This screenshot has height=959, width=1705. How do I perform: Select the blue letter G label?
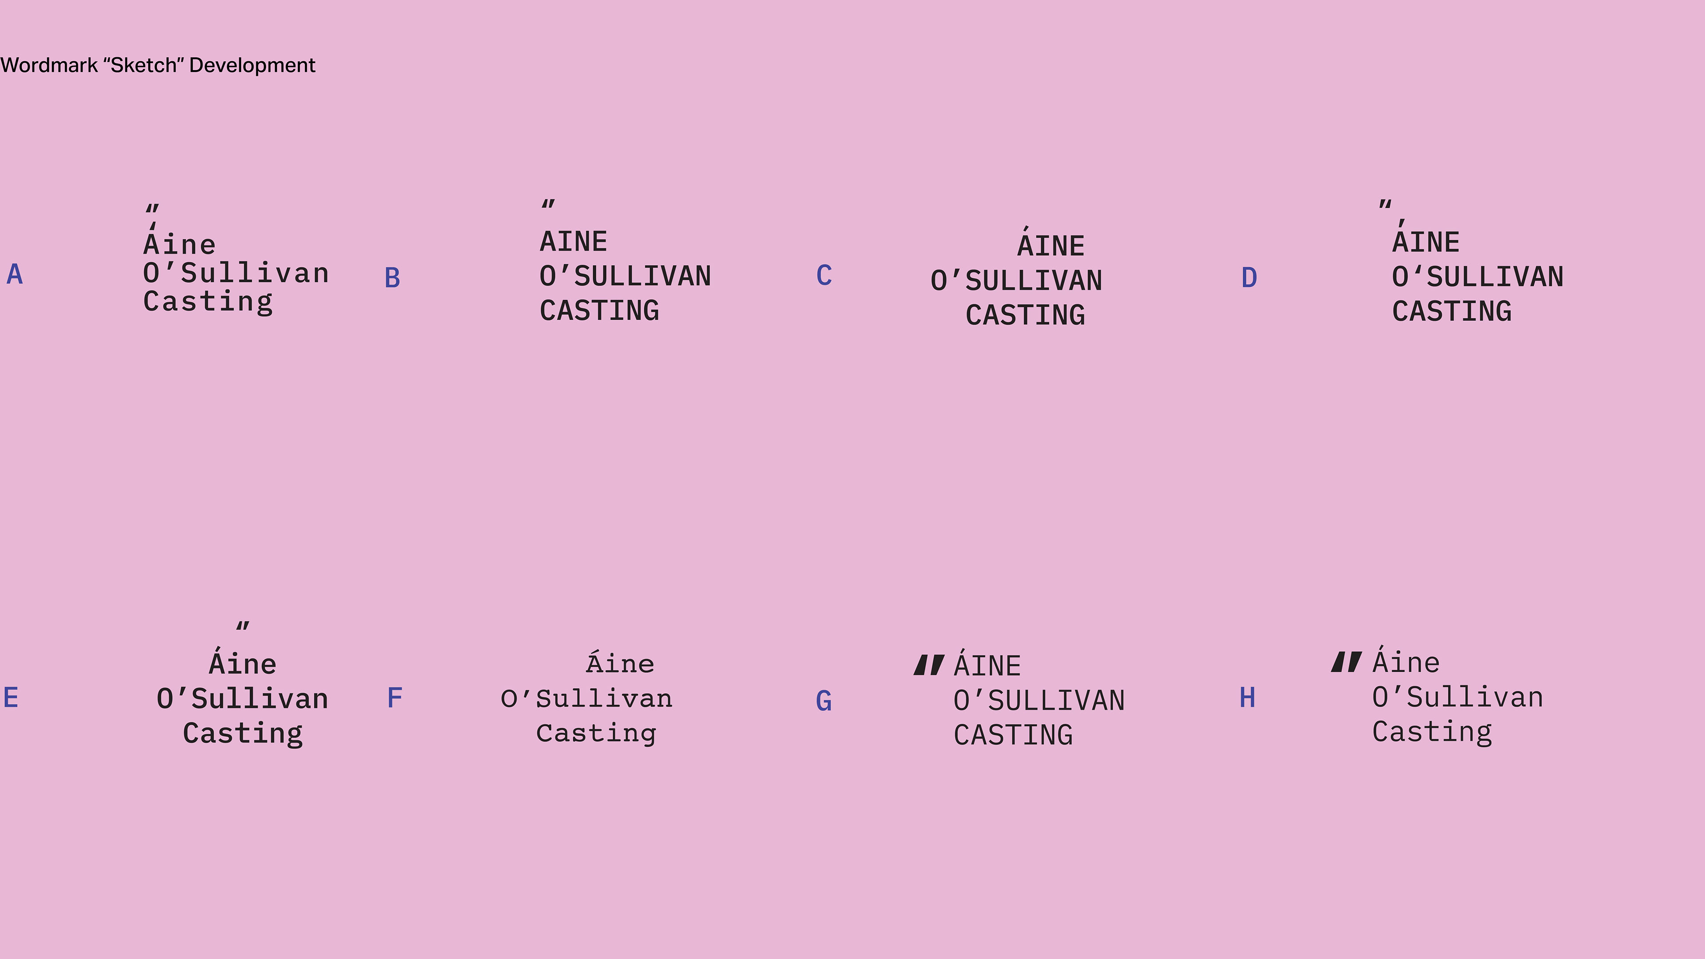pos(823,701)
